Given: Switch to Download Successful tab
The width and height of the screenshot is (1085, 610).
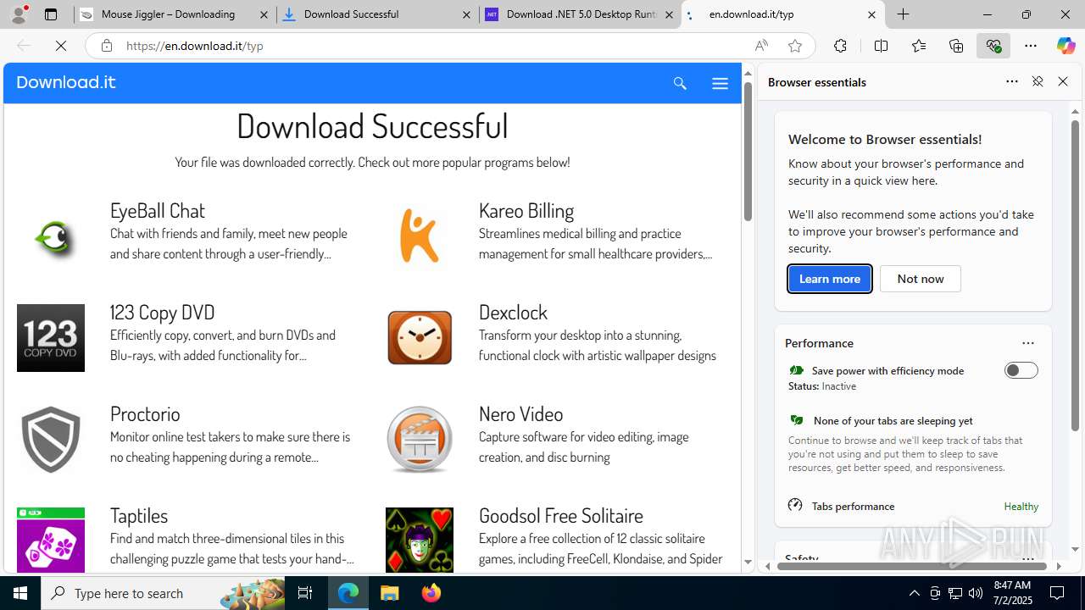Looking at the screenshot, I should 377,14.
